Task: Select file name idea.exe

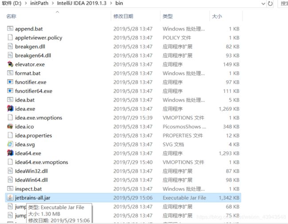Action: click(25, 109)
